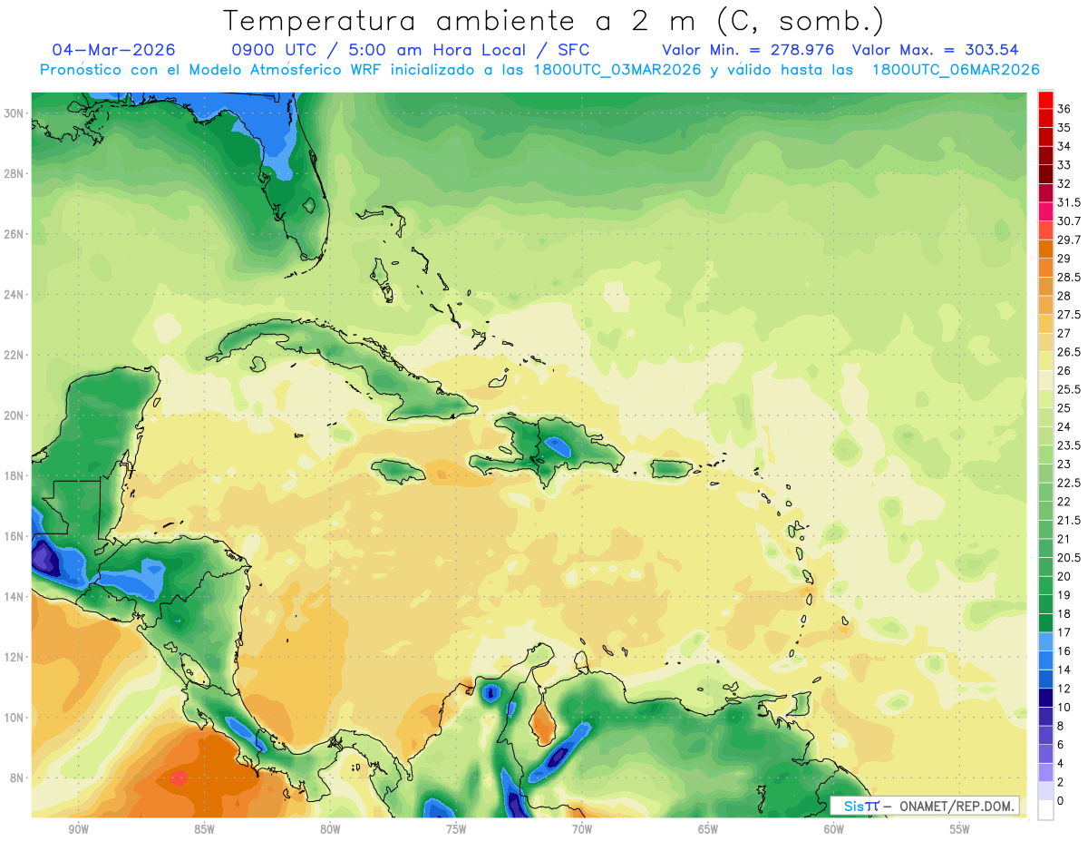Click the '20N' latitude label
The image size is (1088, 841).
click(14, 416)
